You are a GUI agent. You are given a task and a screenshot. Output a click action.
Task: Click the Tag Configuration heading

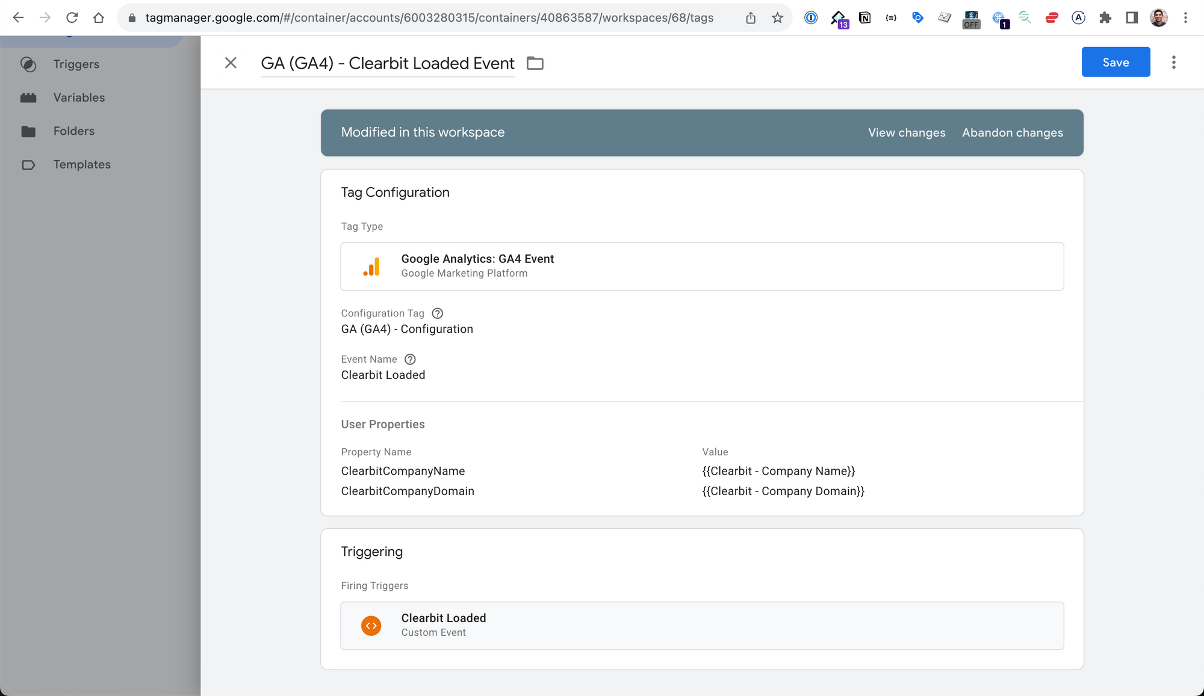pos(395,192)
